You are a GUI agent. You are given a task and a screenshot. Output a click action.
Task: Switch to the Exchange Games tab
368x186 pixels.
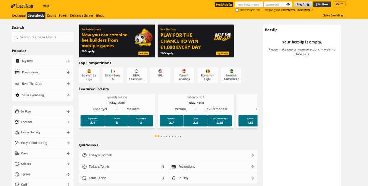(82, 15)
